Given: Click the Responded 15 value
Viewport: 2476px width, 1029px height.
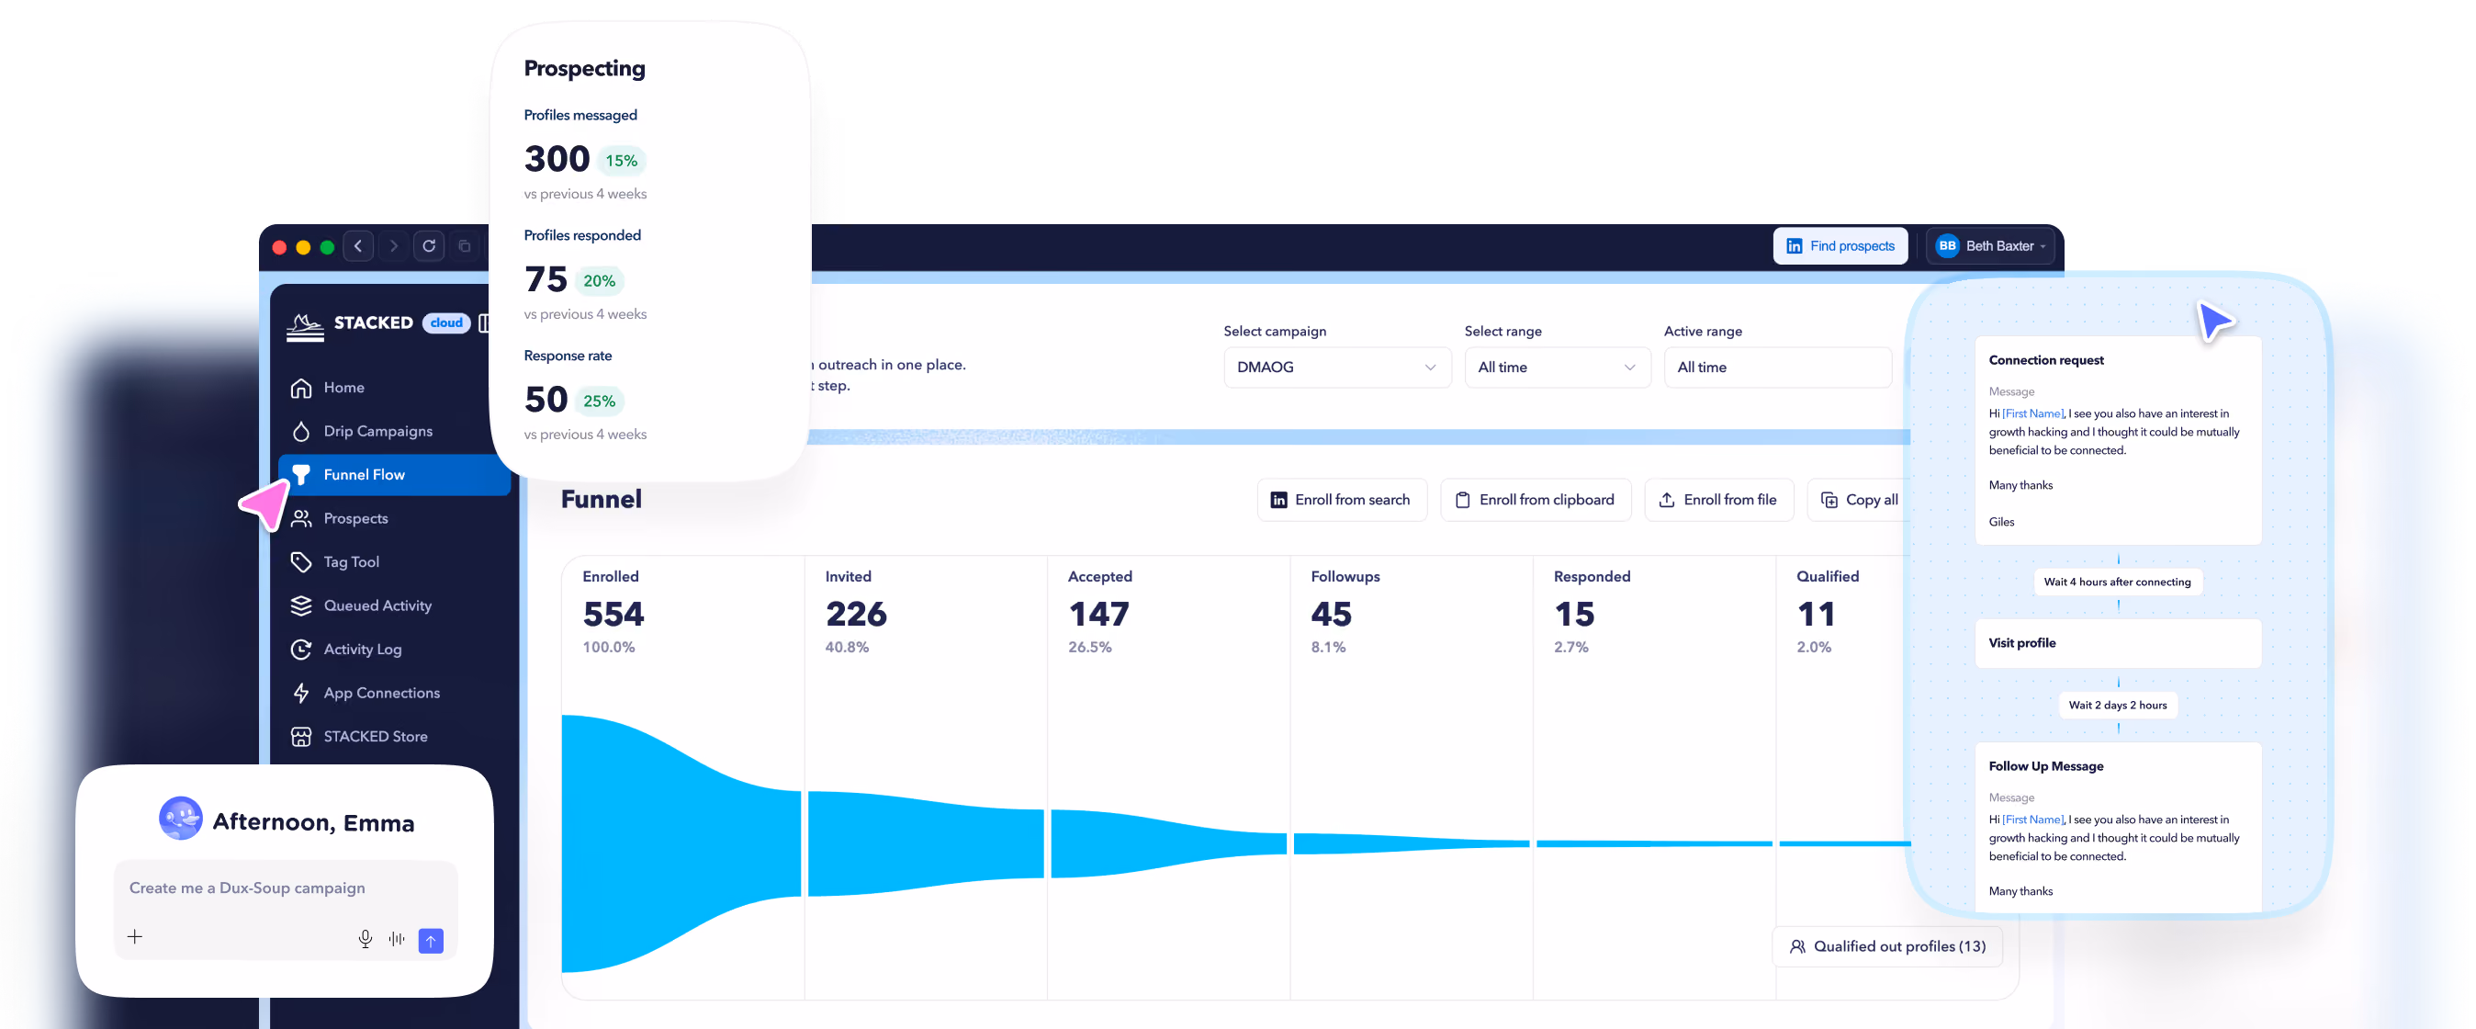Looking at the screenshot, I should [x=1573, y=614].
